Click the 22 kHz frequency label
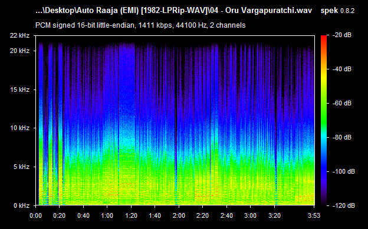The height and width of the screenshot is (229, 368). (x=19, y=36)
